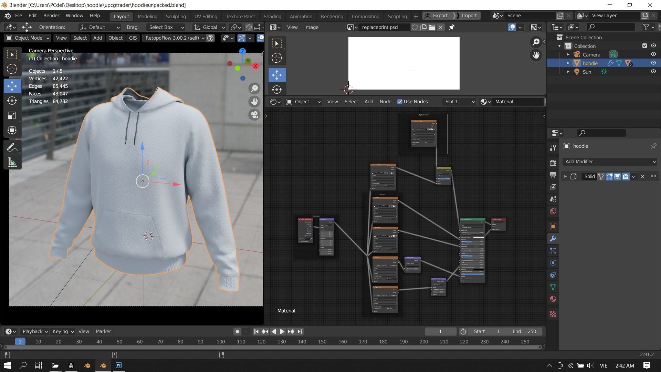Toggle Solidify modifier edit mode display
The width and height of the screenshot is (661, 372).
[x=609, y=176]
